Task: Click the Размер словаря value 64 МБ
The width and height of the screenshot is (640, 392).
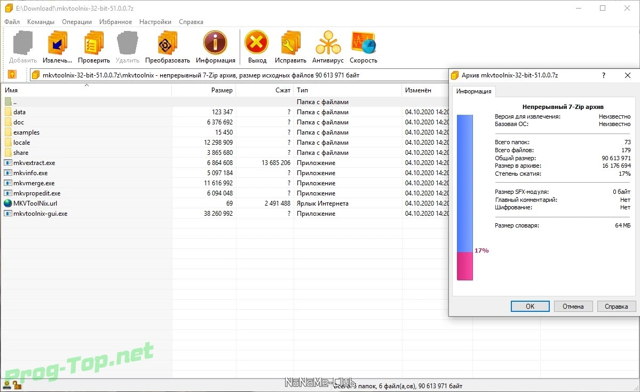Action: click(623, 225)
